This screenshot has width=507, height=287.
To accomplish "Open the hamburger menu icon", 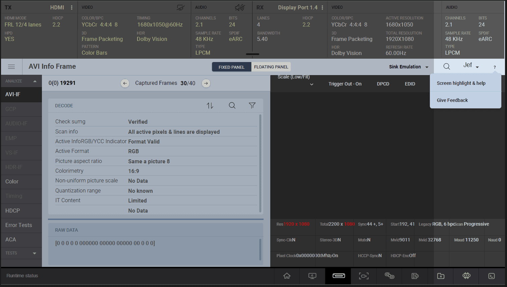I will pyautogui.click(x=11, y=67).
